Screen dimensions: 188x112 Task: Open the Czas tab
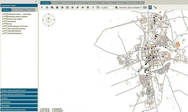pyautogui.click(x=103, y=3)
